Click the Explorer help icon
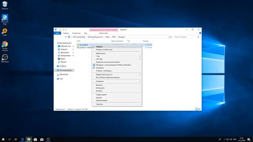253x142 pixels. tap(200, 33)
